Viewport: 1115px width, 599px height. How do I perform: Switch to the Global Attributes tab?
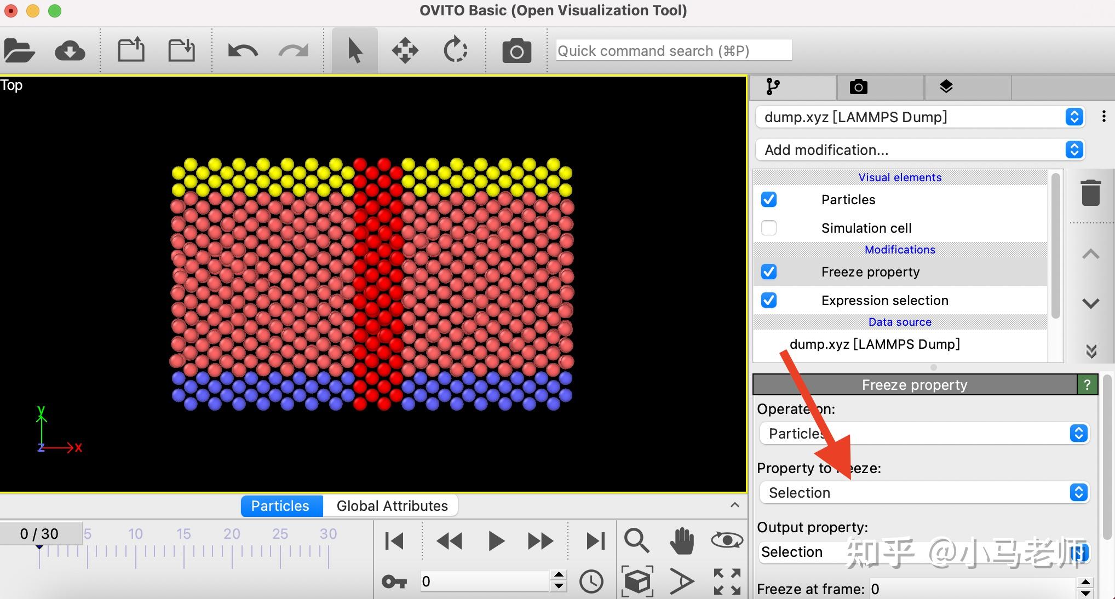click(392, 506)
